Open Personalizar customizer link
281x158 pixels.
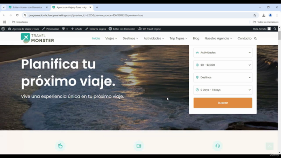click(50, 29)
